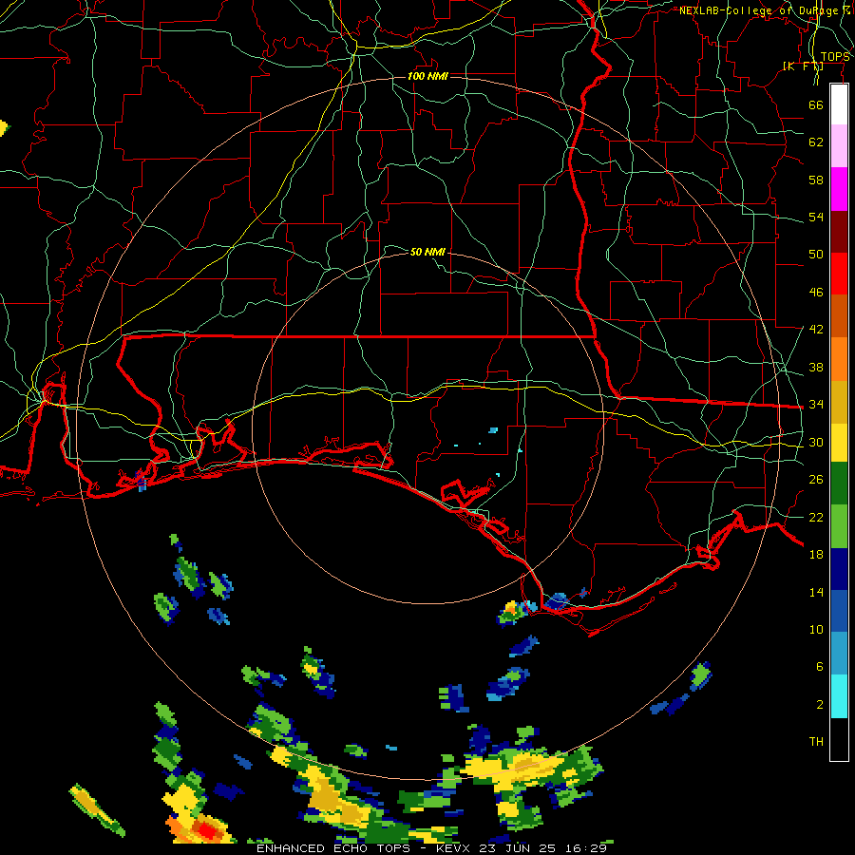Click the TOPS legend title
The width and height of the screenshot is (855, 855).
835,57
